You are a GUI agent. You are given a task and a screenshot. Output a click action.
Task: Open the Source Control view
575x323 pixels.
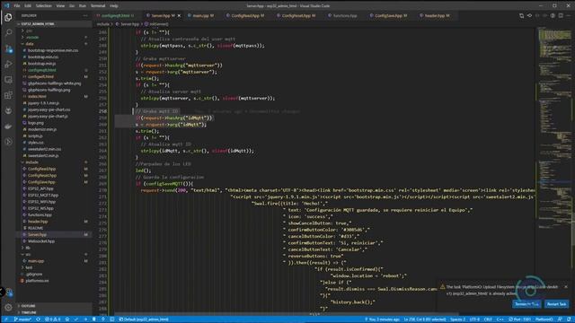pos(8,48)
